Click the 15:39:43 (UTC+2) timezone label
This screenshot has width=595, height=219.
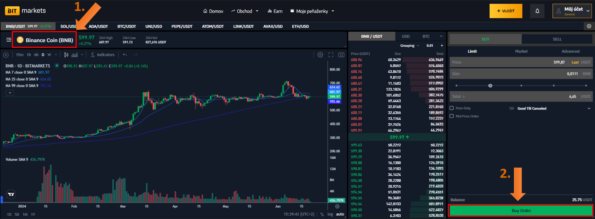299,214
